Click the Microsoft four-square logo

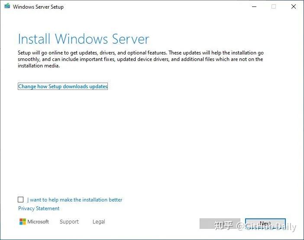click(x=23, y=222)
